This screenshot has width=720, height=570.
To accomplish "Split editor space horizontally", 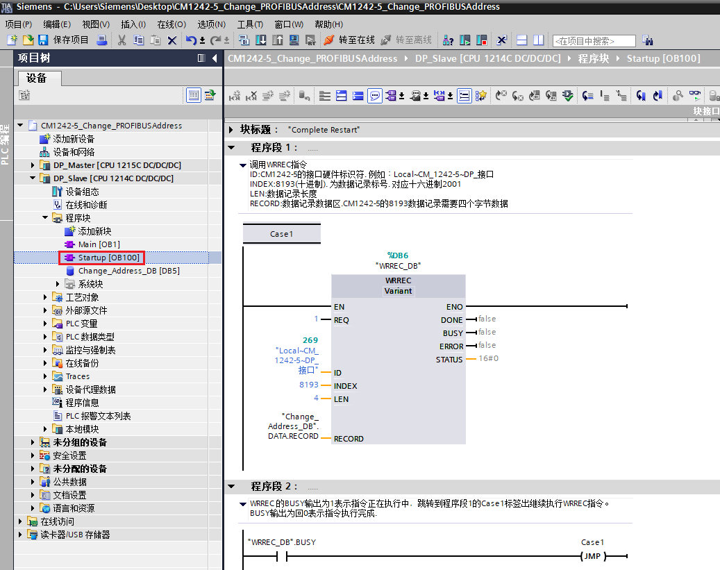I will (x=521, y=40).
